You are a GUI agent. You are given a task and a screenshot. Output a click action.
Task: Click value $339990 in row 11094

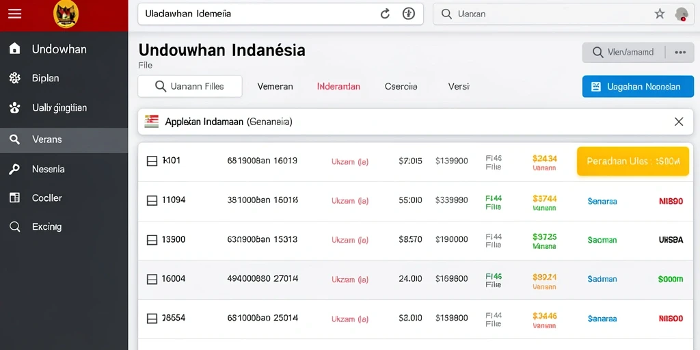pyautogui.click(x=451, y=200)
